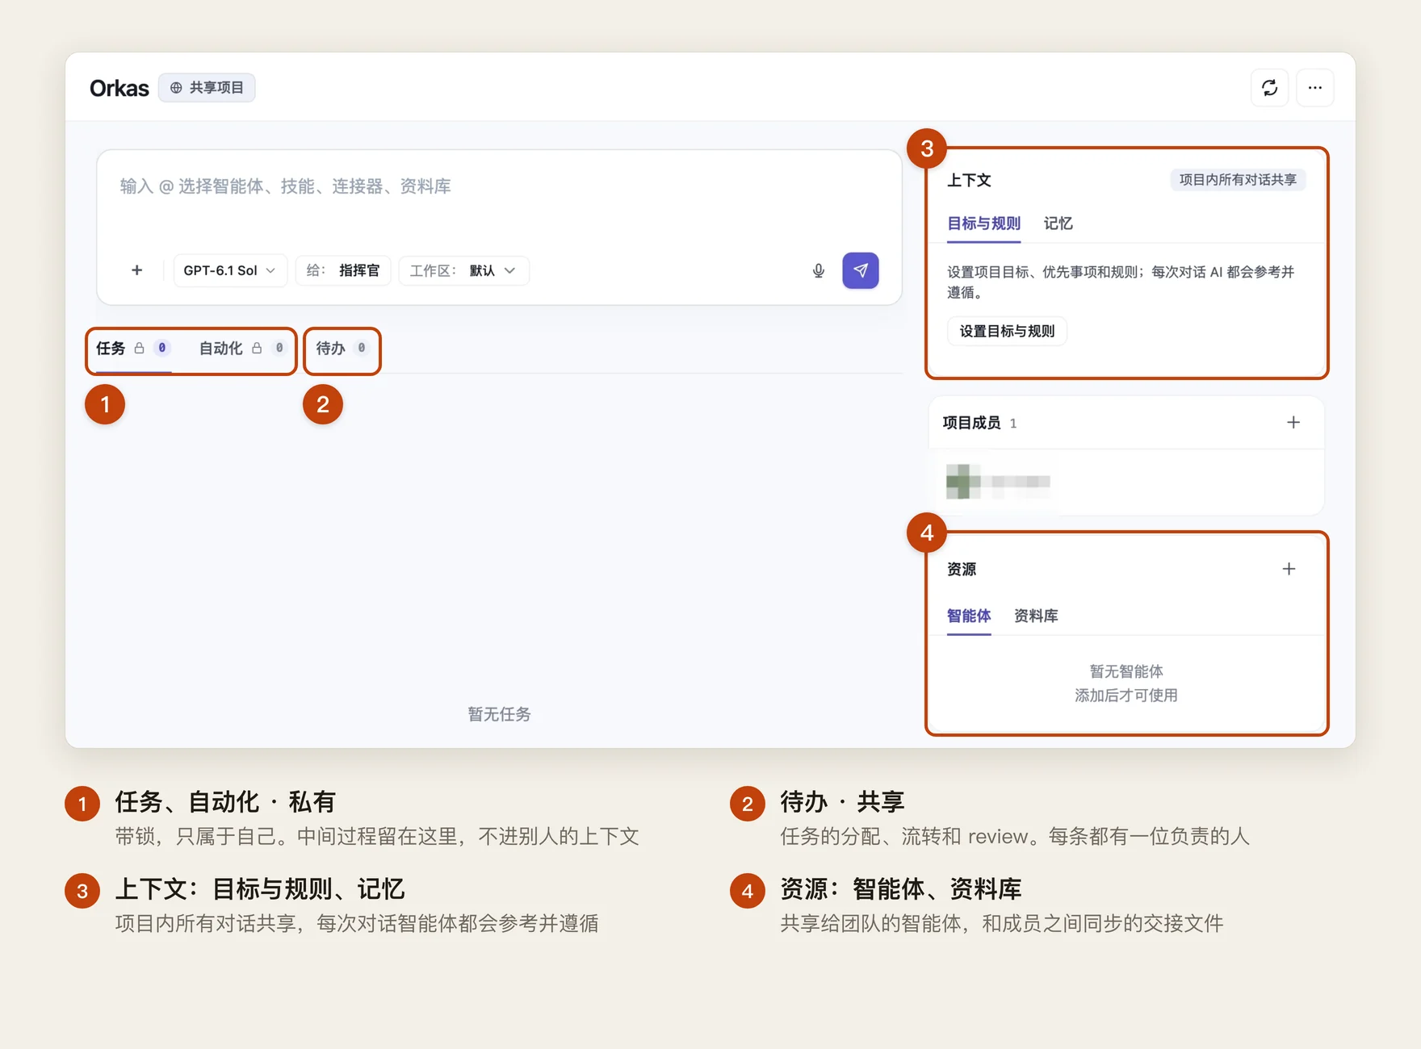The height and width of the screenshot is (1049, 1421).
Task: Open the GPT-6.1 Sol model dropdown
Action: [229, 270]
